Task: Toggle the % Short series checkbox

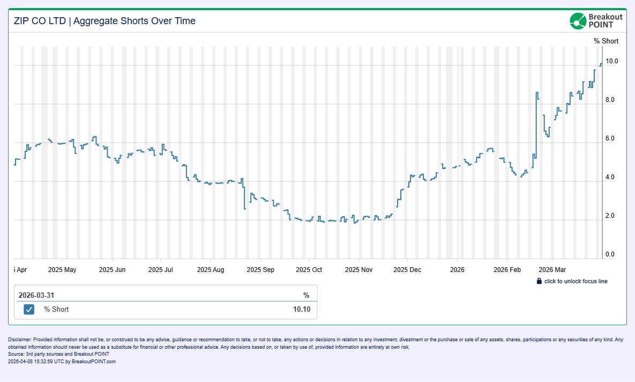Action: [29, 310]
